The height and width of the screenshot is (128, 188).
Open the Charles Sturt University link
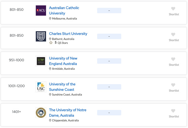tap(68, 34)
